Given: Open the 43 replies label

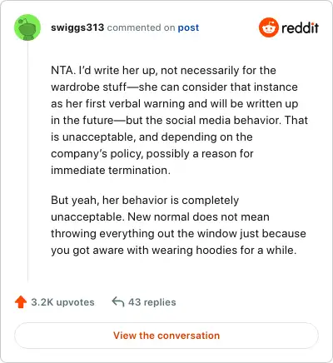Looking at the screenshot, I should pyautogui.click(x=152, y=302).
